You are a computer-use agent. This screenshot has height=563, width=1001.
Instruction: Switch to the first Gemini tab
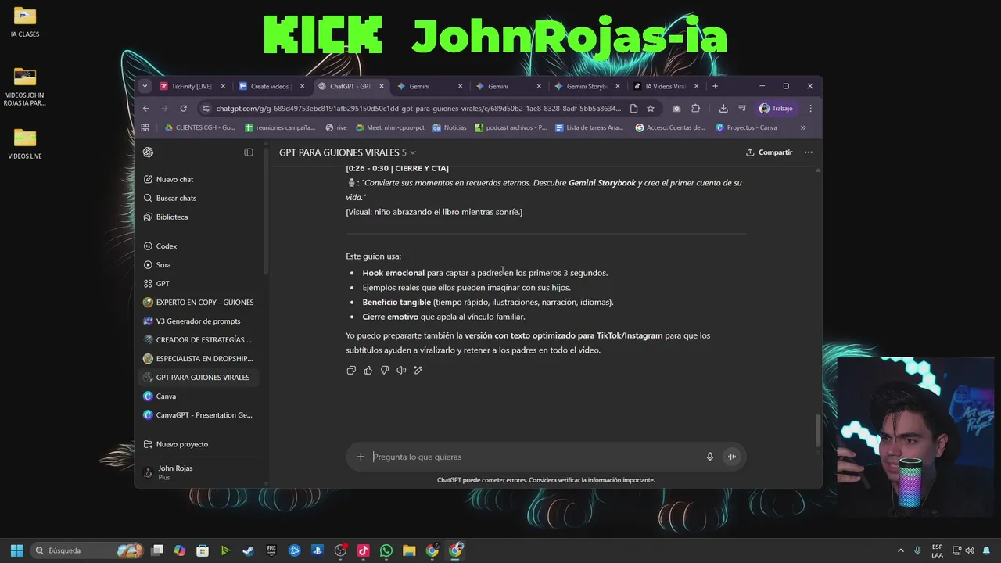point(429,86)
